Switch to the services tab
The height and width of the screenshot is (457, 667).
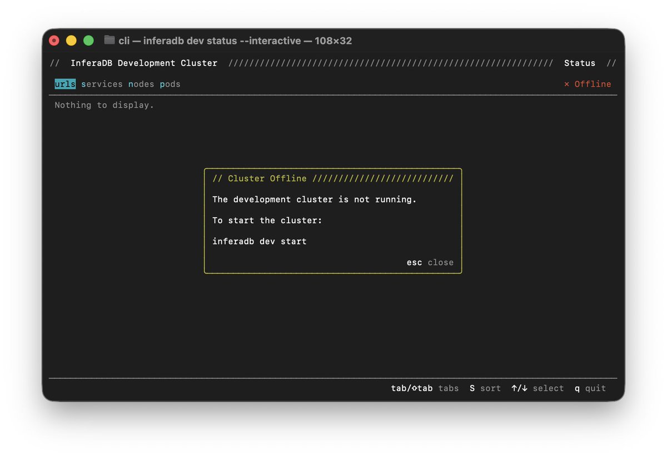[102, 84]
